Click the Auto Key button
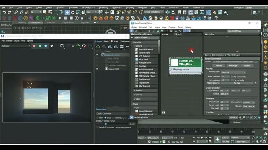Image resolution: width=268 pixels, height=150 pixels. point(226,138)
